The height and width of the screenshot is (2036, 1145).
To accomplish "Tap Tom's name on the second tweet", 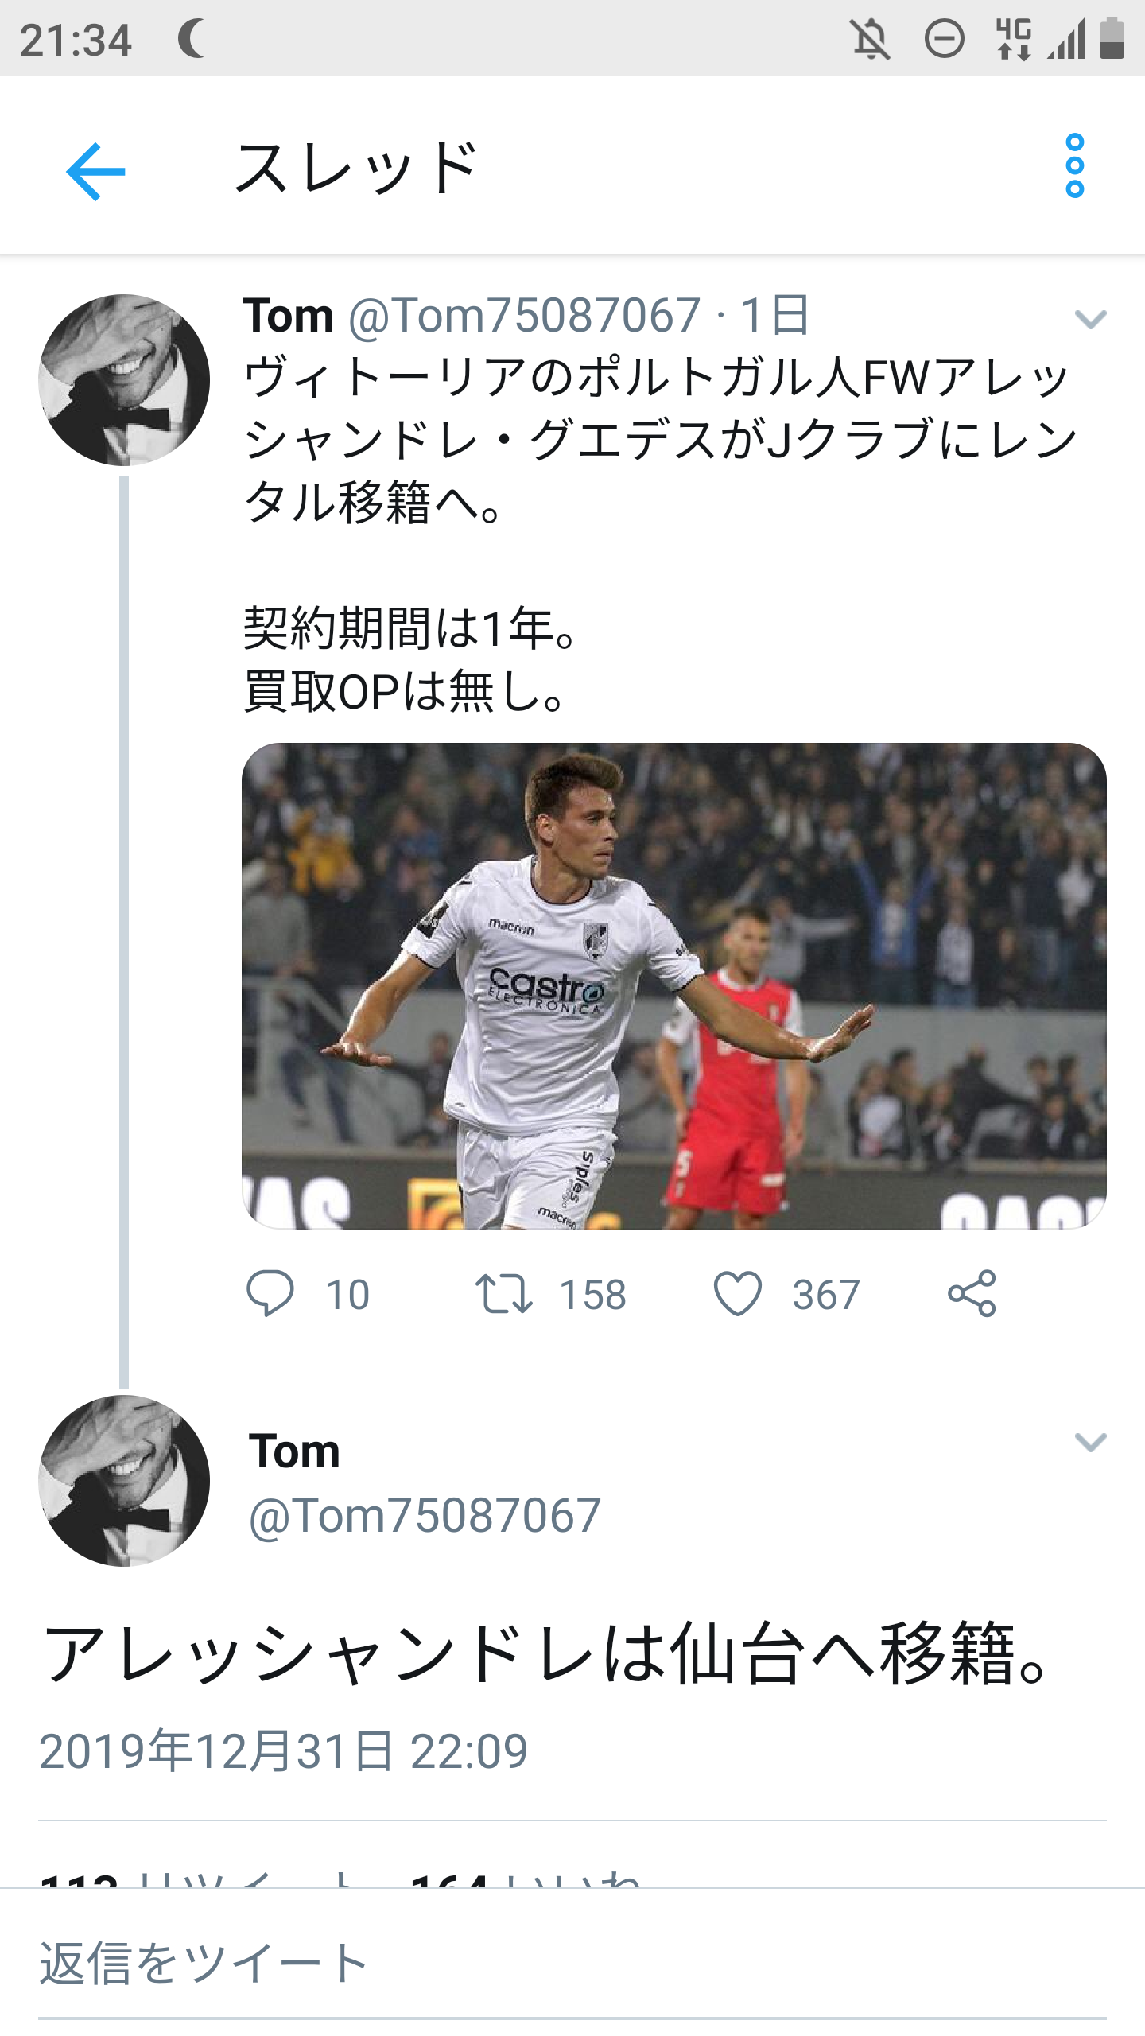I will tap(294, 1451).
